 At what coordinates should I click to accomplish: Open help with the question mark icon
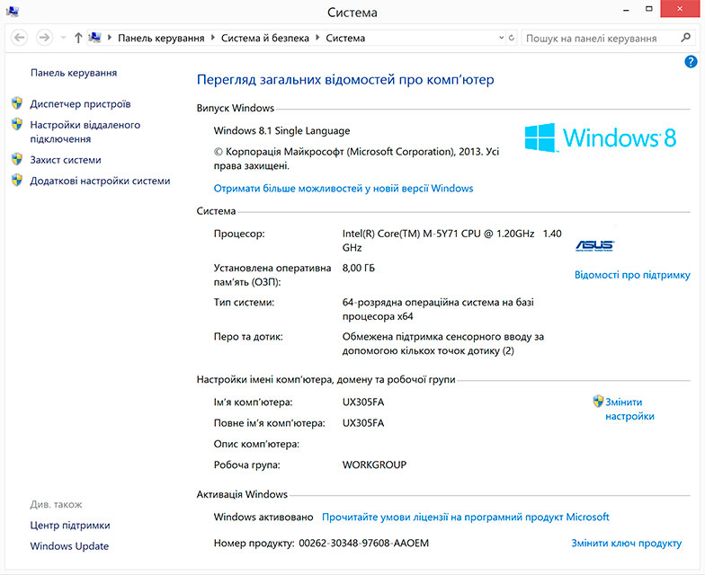click(691, 62)
